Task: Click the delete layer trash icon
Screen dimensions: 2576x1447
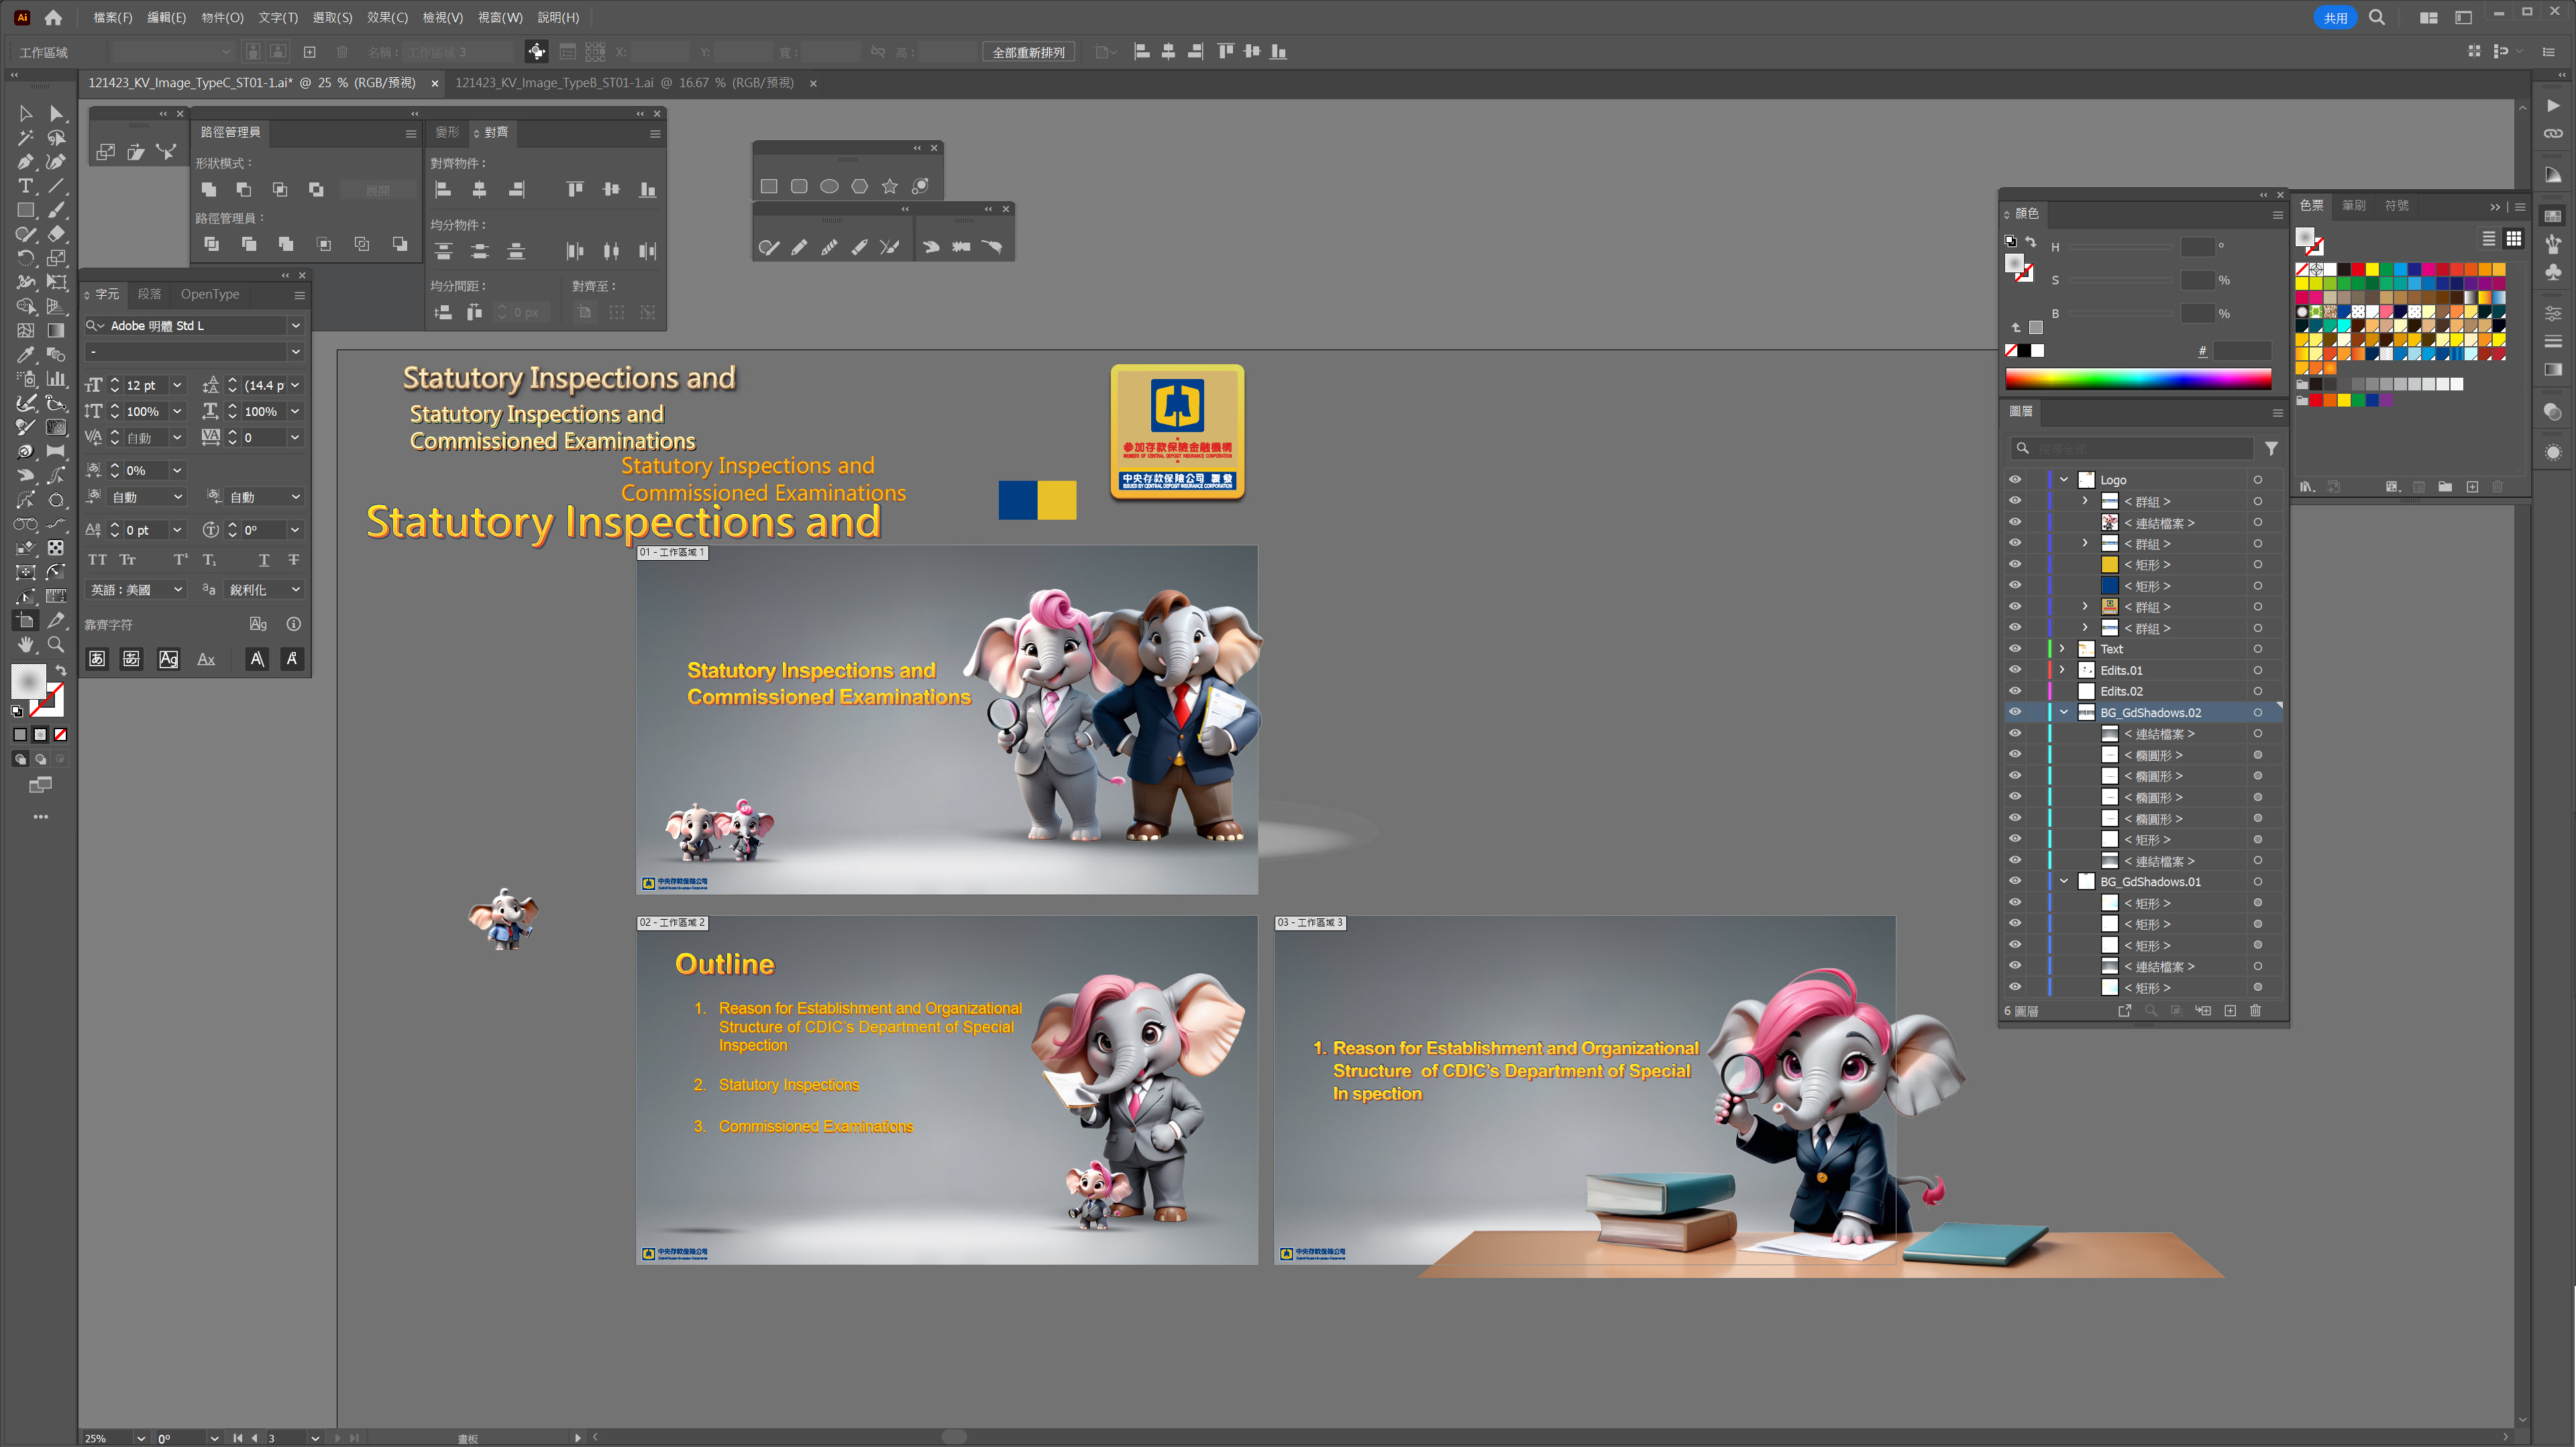Action: tap(2255, 1011)
